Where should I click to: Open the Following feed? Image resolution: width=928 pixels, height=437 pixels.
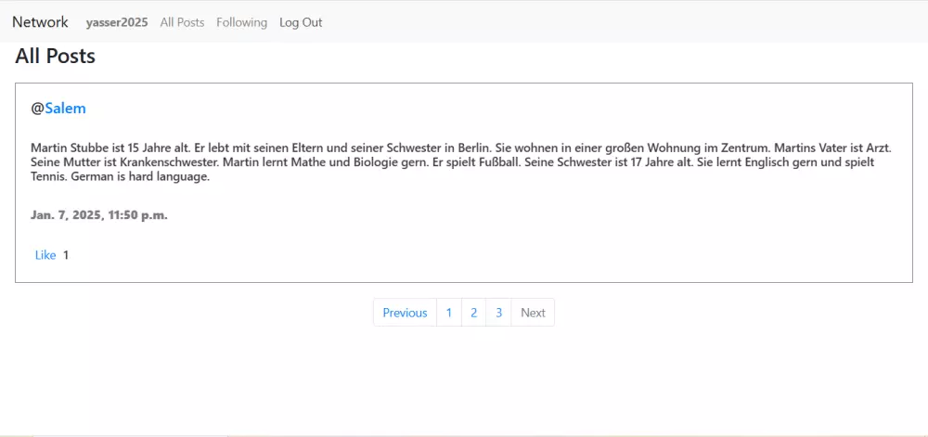pos(241,22)
